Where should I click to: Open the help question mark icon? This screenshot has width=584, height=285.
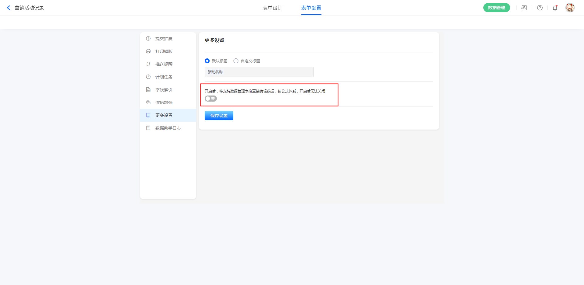pos(540,8)
